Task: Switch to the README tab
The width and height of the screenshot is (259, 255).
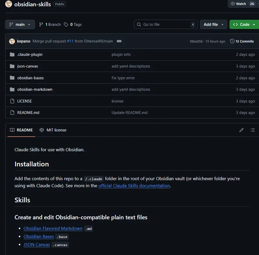Action: [x=21, y=130]
